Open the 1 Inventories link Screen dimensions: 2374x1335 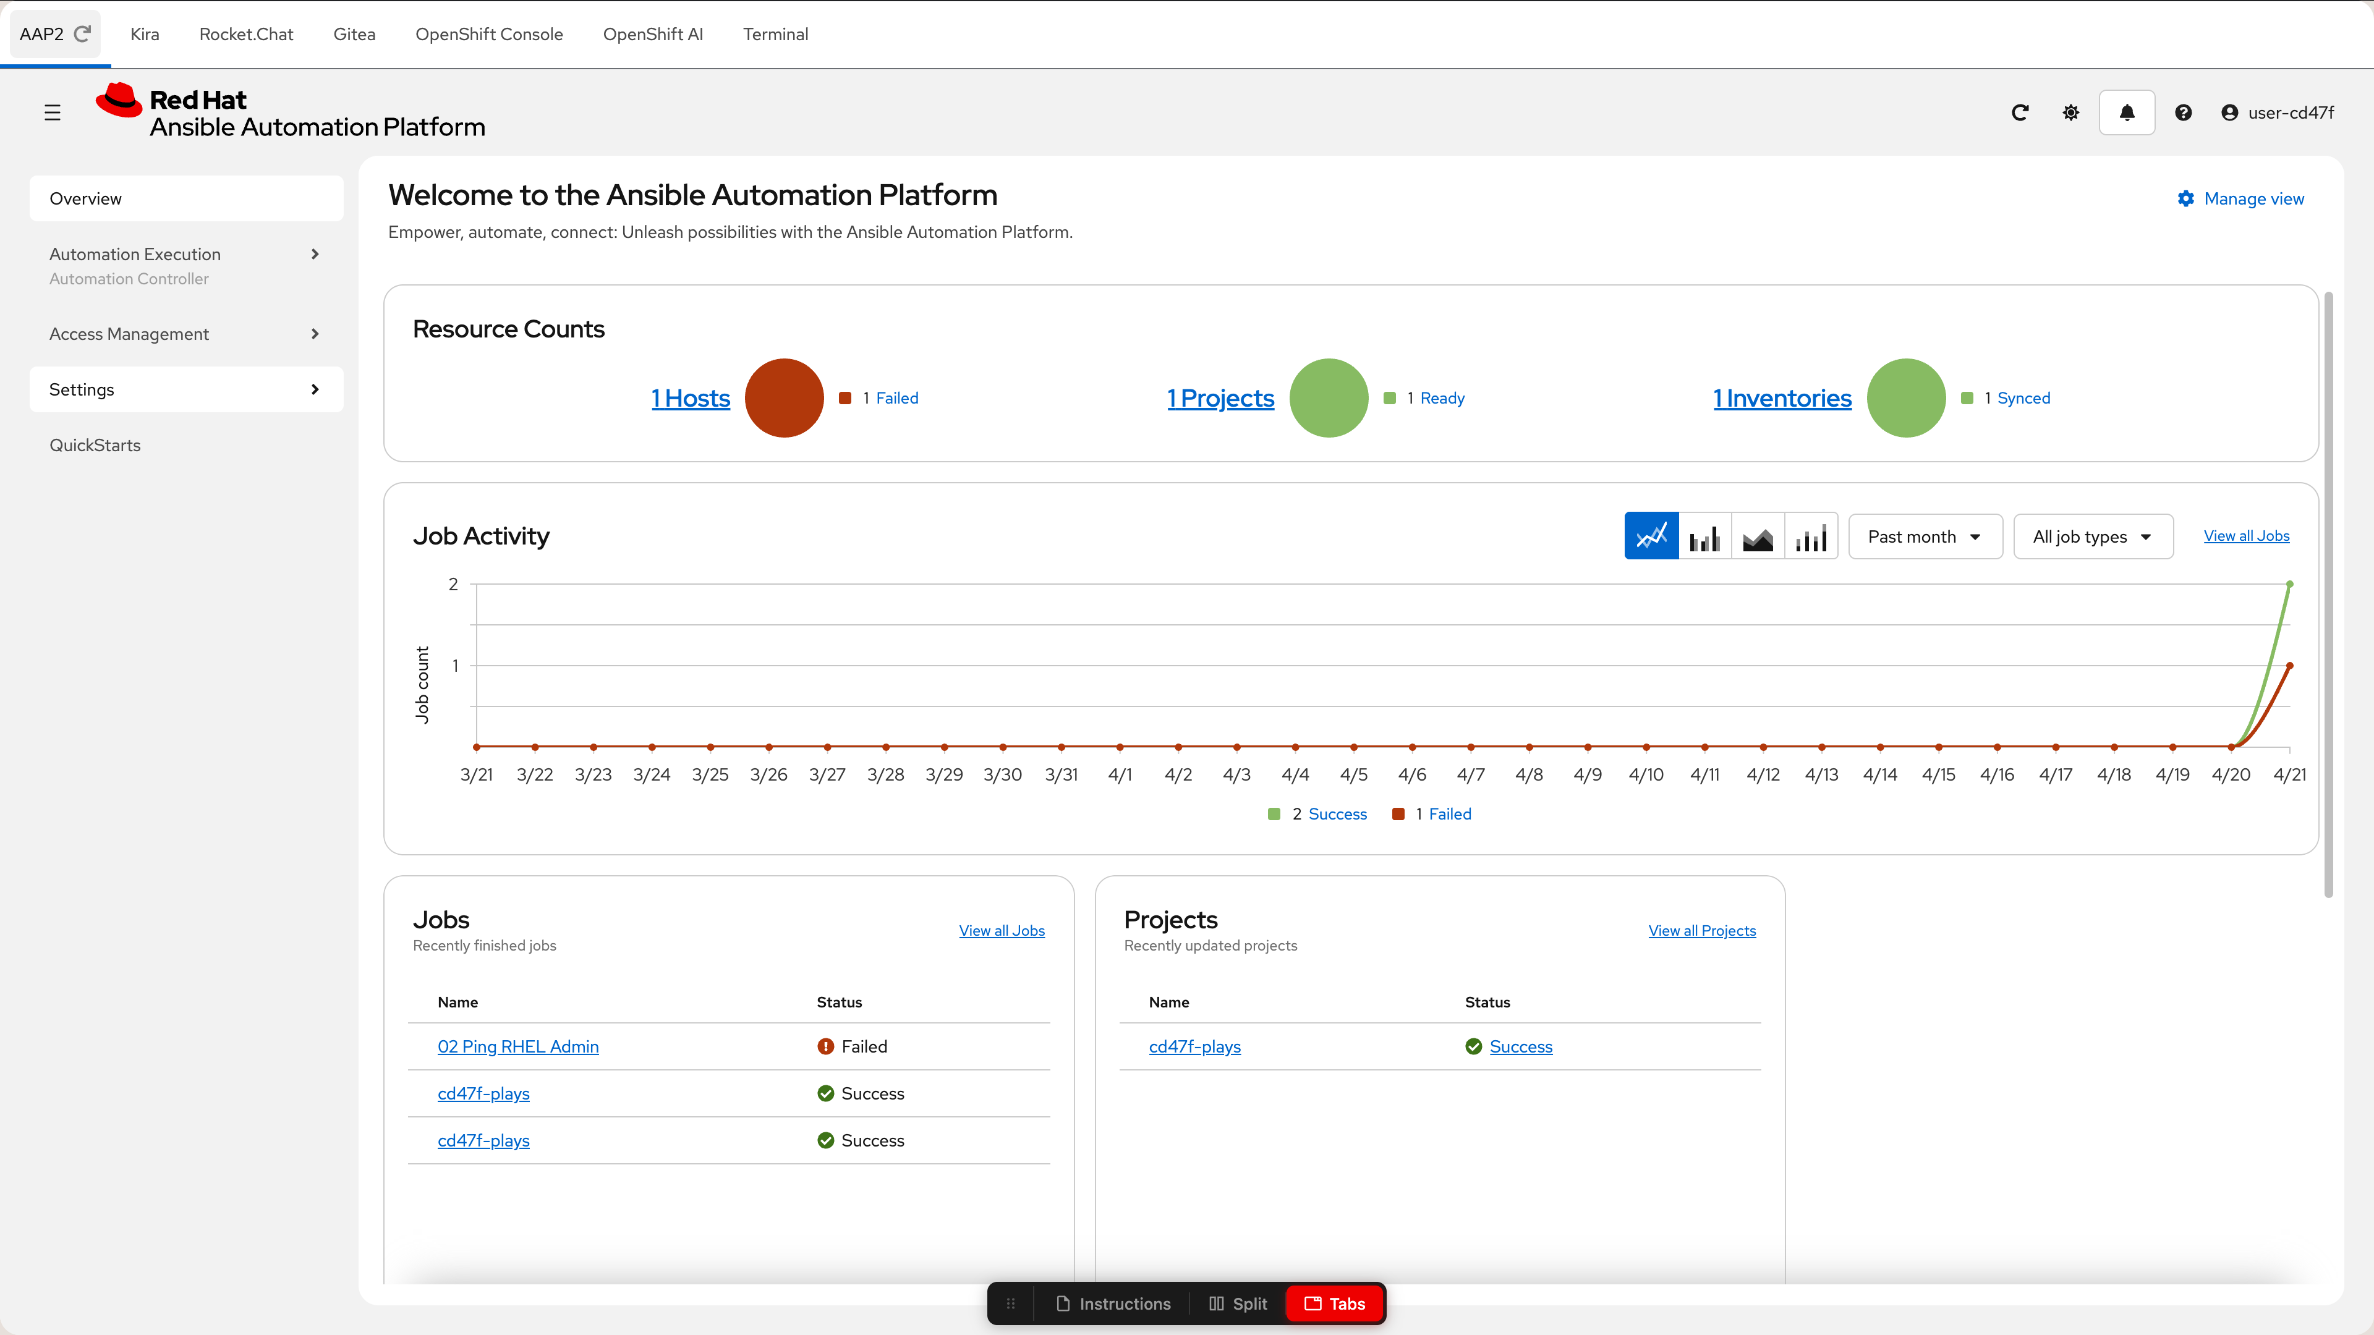point(1782,398)
